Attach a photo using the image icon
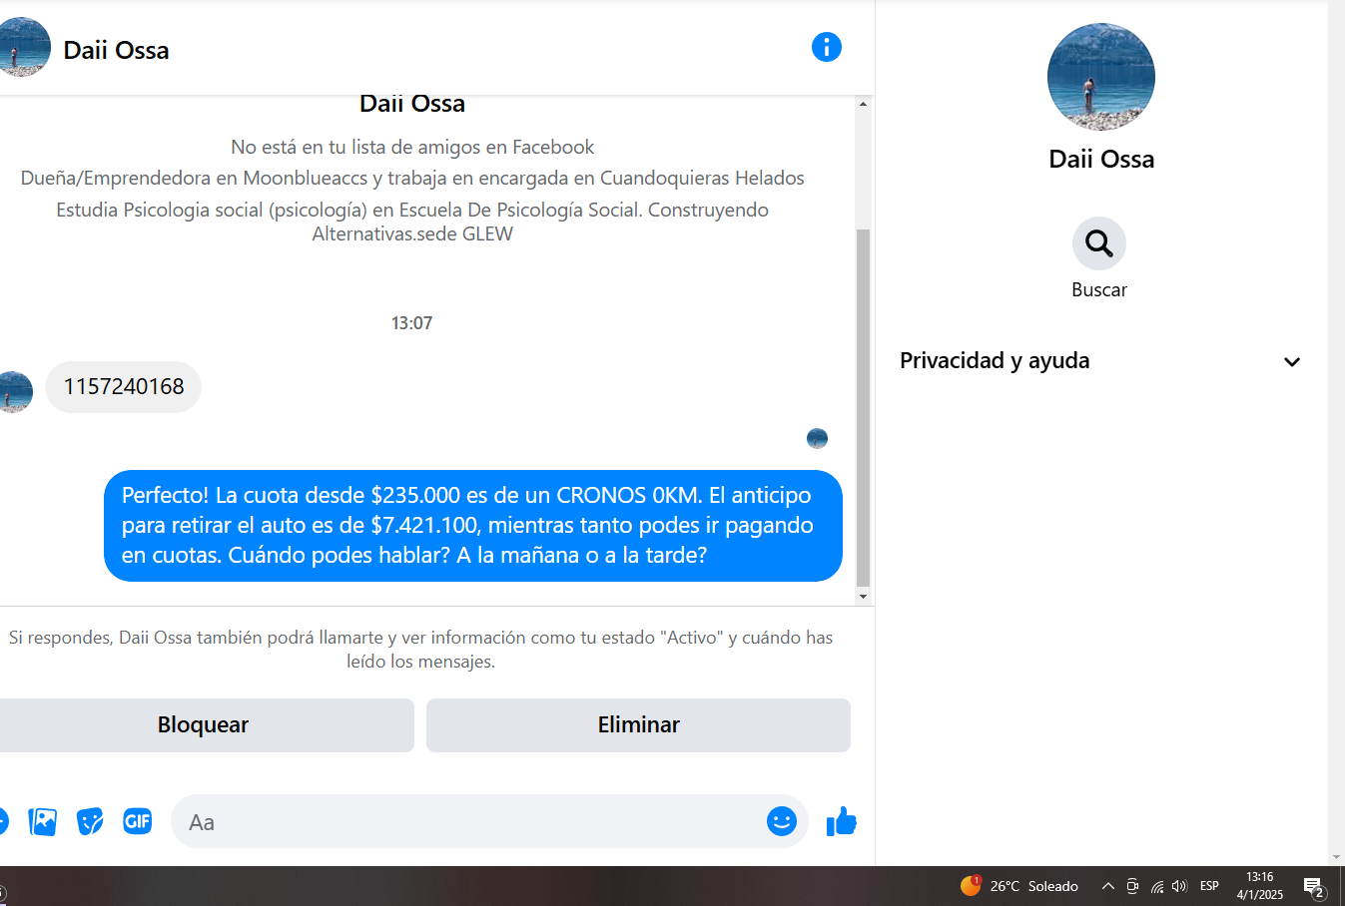Image resolution: width=1345 pixels, height=906 pixels. 43,821
